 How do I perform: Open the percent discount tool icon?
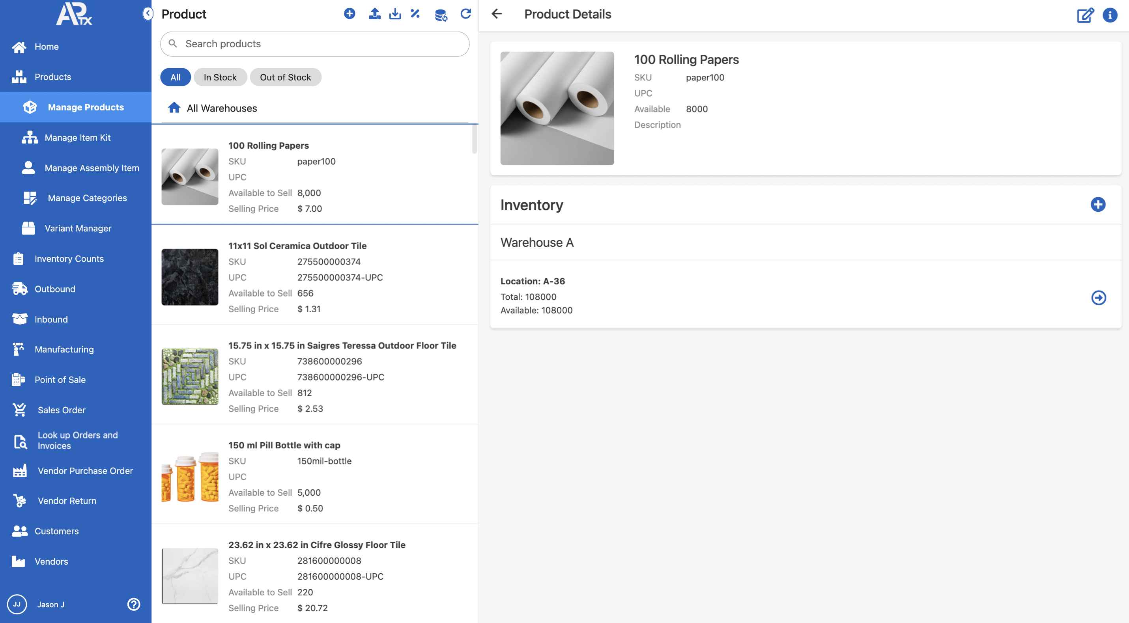pos(415,13)
